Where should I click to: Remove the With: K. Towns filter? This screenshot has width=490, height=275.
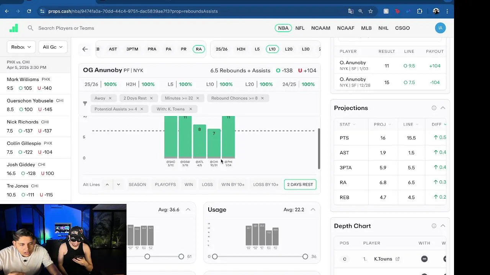point(191,109)
